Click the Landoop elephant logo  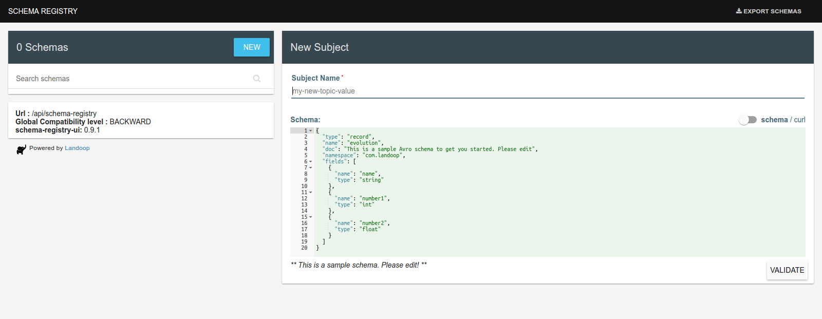pyautogui.click(x=21, y=149)
